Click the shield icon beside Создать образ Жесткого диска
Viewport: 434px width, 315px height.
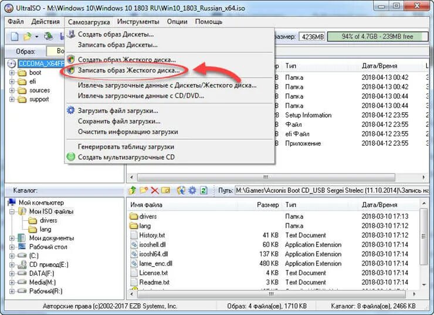[71, 59]
